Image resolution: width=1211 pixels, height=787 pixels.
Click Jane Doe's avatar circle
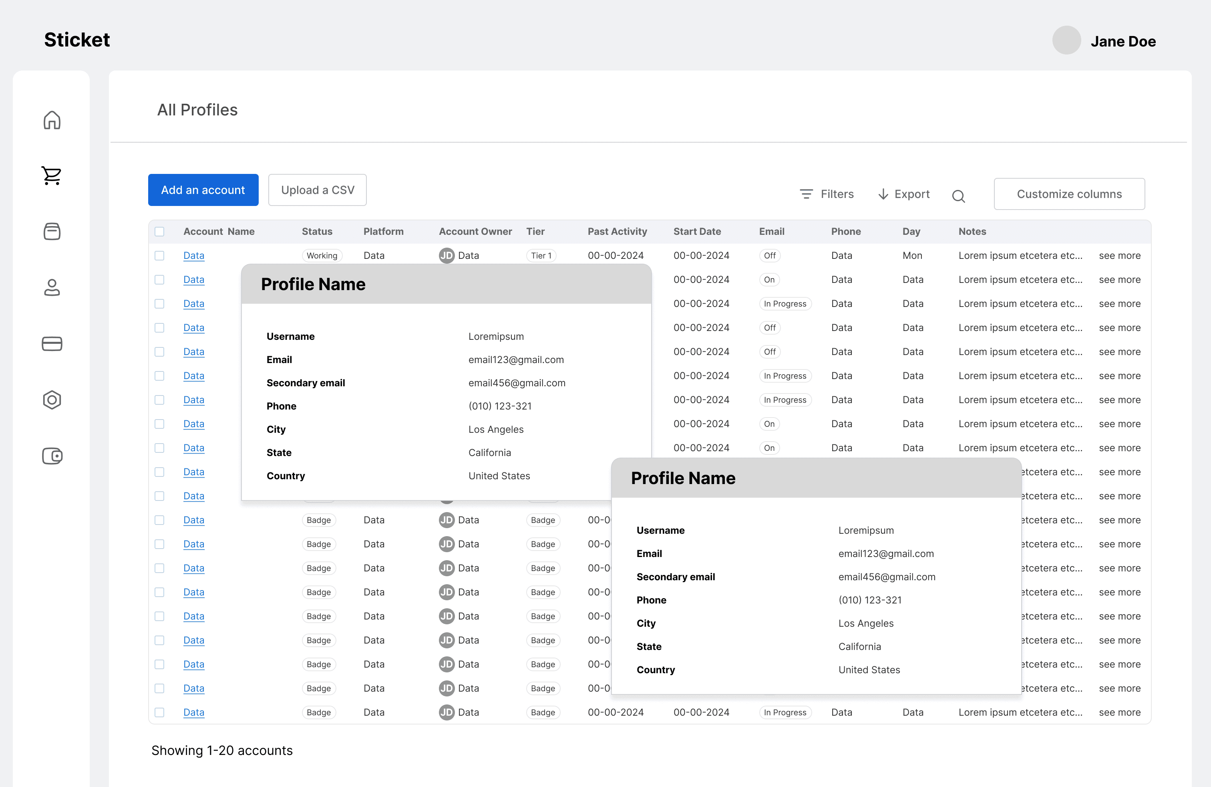click(1066, 40)
